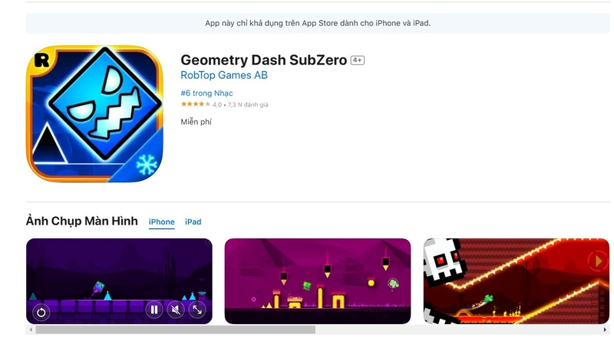Open the red skull level screenshot
Screen dimensions: 614x348
coord(517,281)
